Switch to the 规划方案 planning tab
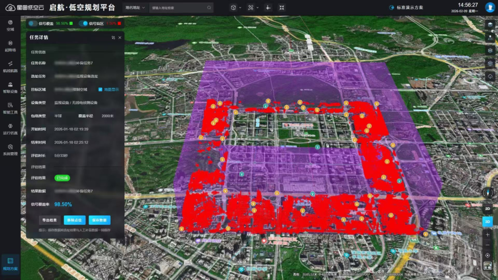498x280 pixels. click(x=10, y=263)
